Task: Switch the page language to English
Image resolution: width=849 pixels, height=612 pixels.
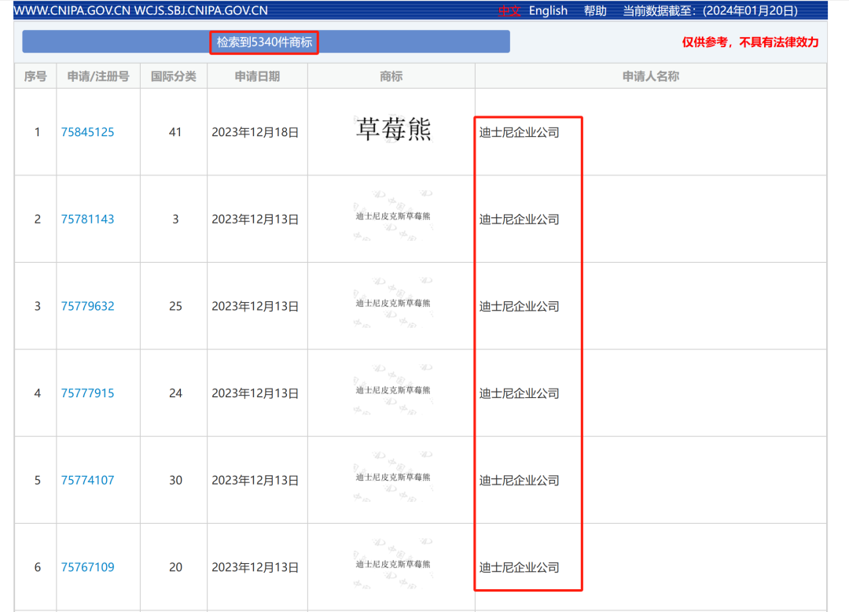Action: [x=548, y=11]
